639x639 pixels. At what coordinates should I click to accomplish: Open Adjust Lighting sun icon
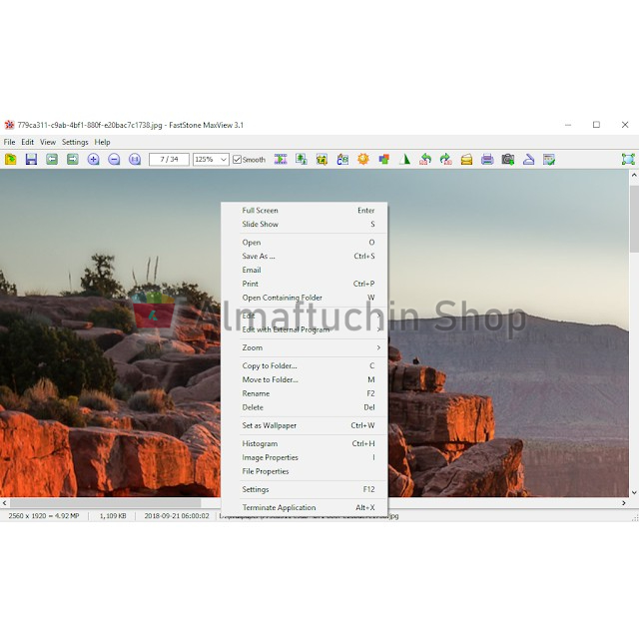pyautogui.click(x=363, y=159)
